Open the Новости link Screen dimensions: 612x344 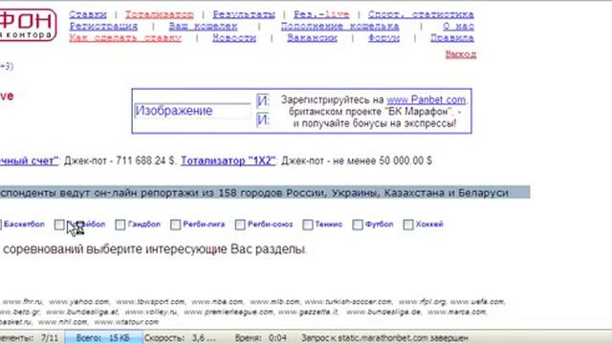coord(234,38)
